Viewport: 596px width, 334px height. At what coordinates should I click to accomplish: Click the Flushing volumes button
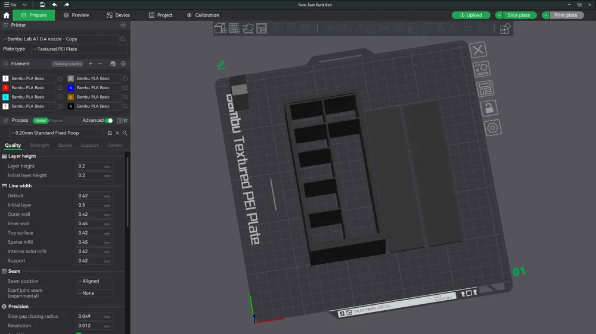point(67,64)
